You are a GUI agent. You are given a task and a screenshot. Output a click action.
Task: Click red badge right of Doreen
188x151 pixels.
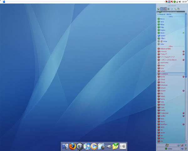(x=183, y=91)
